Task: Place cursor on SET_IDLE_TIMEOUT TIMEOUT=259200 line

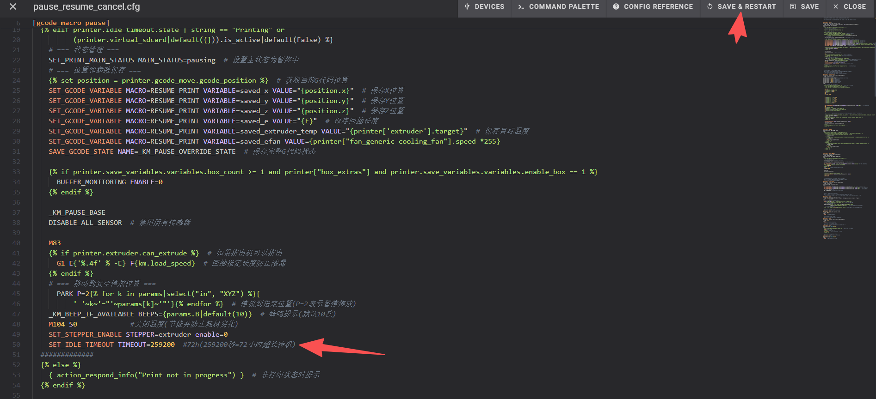Action: pyautogui.click(x=111, y=345)
